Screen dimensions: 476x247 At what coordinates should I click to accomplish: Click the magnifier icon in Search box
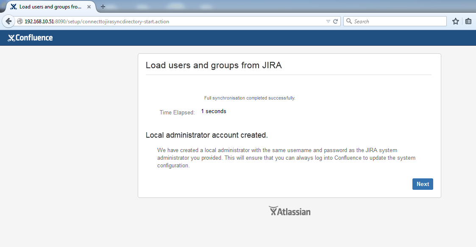(x=349, y=21)
